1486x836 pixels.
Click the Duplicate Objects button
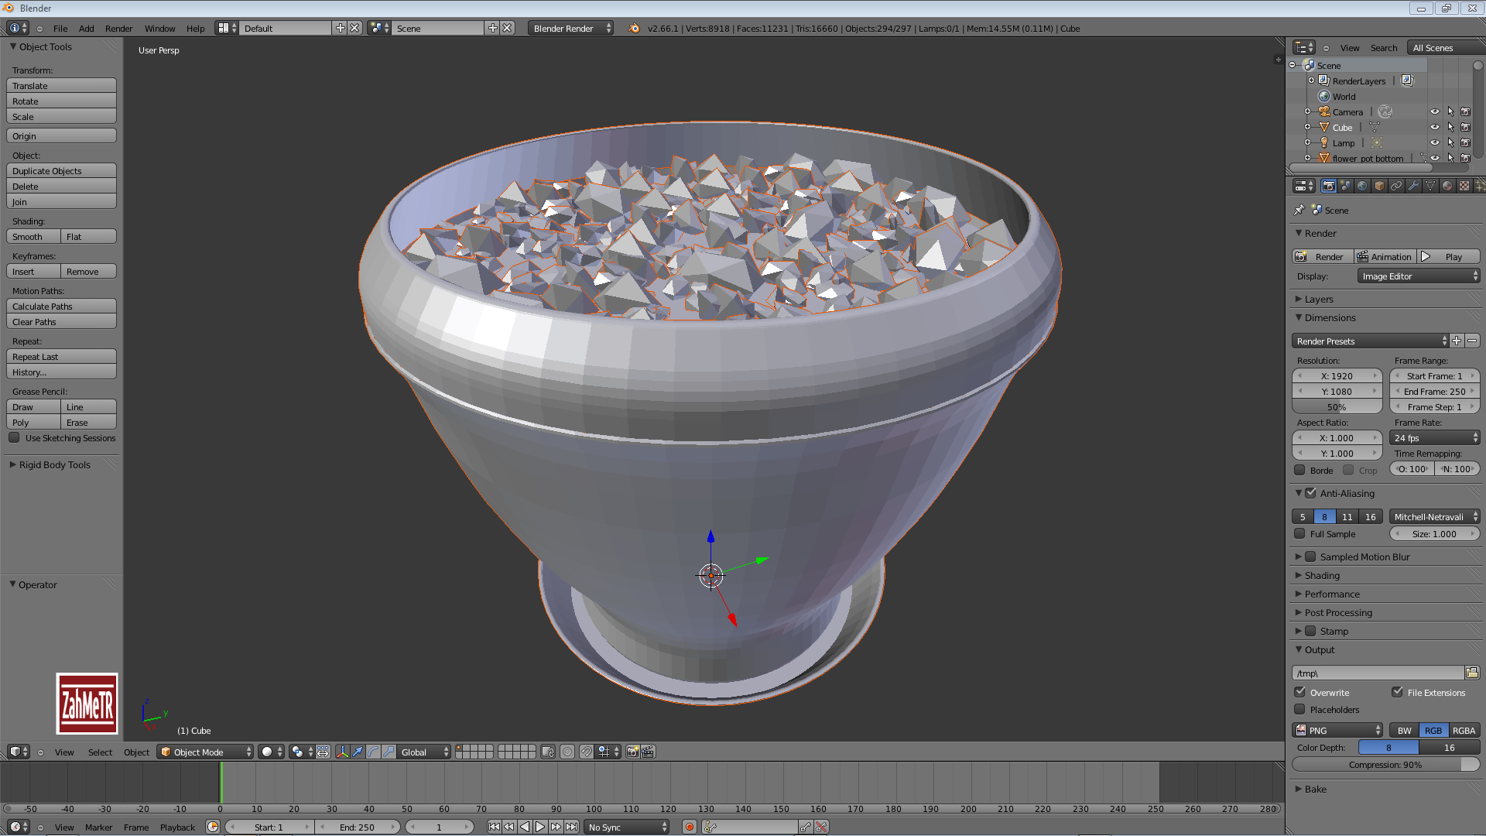(61, 170)
